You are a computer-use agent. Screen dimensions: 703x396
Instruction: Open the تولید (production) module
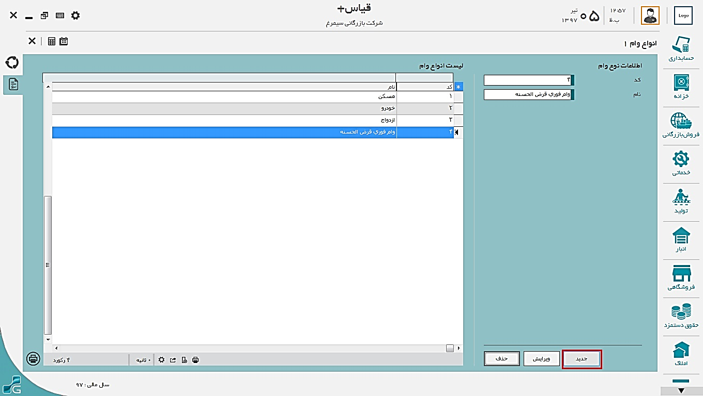(681, 201)
